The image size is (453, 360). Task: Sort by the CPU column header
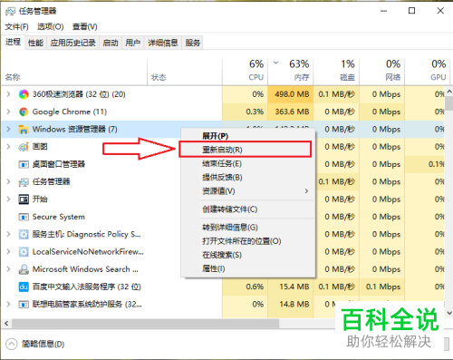pyautogui.click(x=245, y=72)
